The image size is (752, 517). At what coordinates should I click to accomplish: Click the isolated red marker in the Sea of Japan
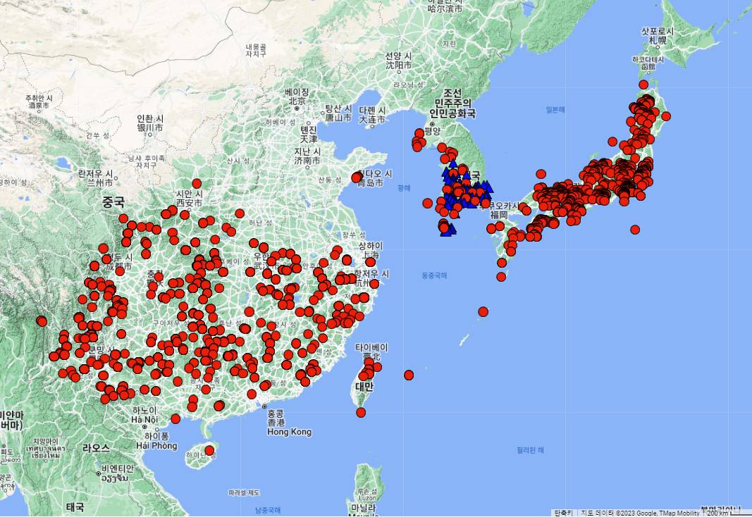point(541,174)
